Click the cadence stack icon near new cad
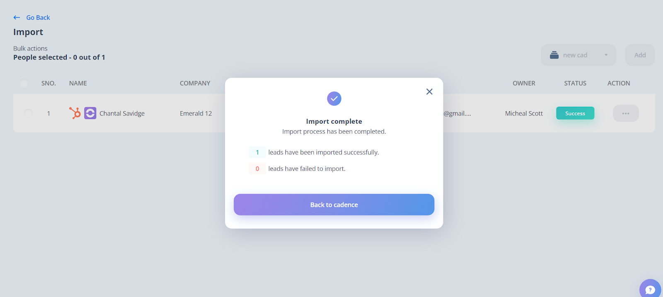This screenshot has height=297, width=663. pyautogui.click(x=554, y=55)
